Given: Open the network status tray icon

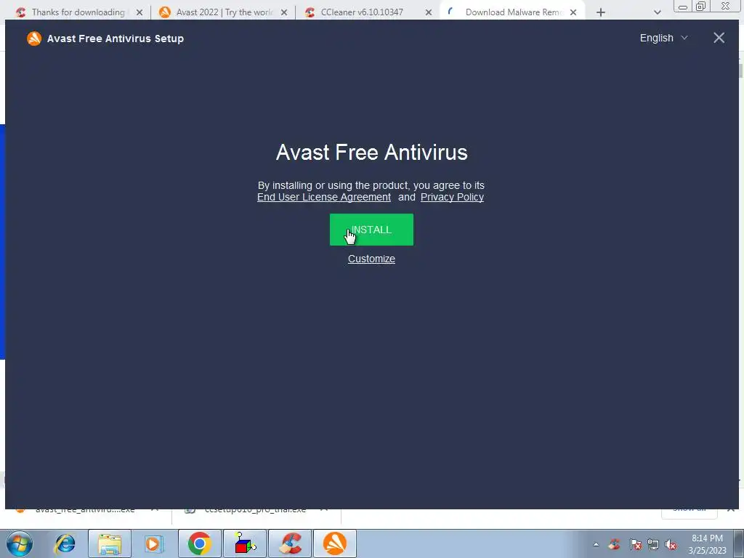Looking at the screenshot, I should (653, 544).
